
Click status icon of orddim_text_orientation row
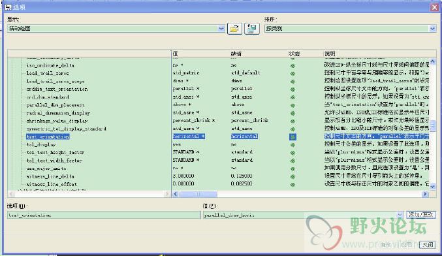(292, 89)
